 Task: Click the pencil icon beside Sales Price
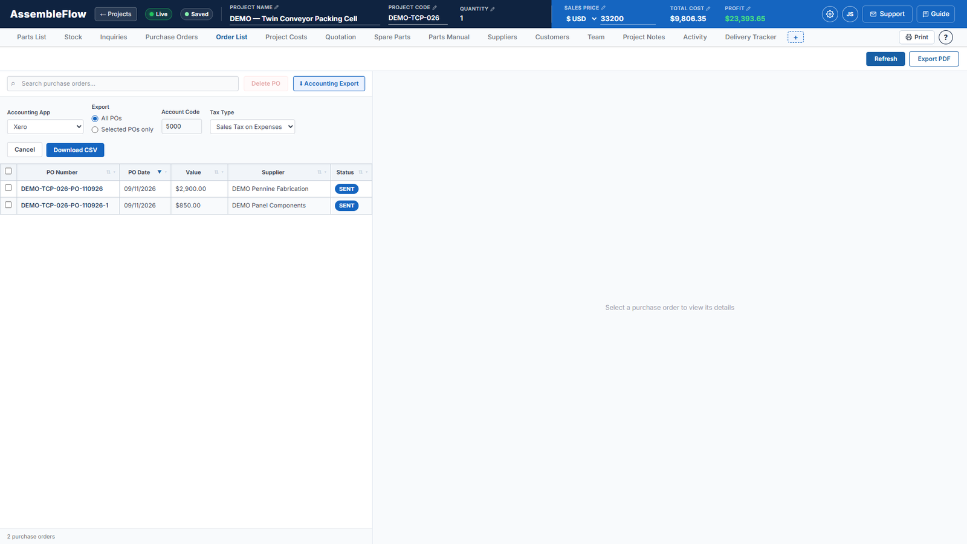603,8
